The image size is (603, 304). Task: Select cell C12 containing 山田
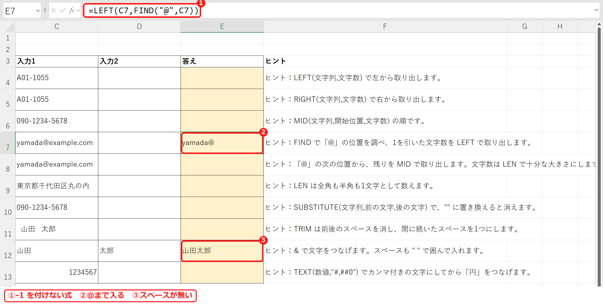click(x=57, y=251)
